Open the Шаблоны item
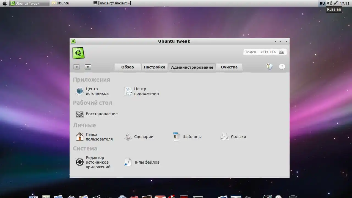The height and width of the screenshot is (198, 352). (187, 137)
